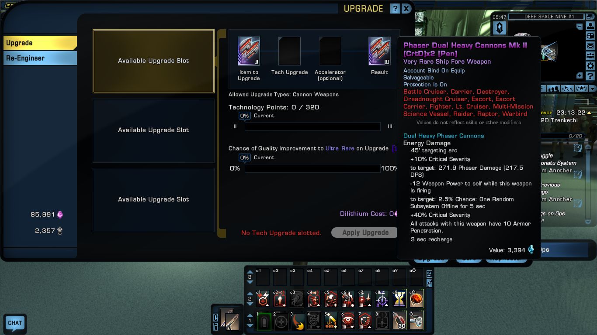Click the targeting reticle ability in slot c8
597x335 pixels.
382,299
